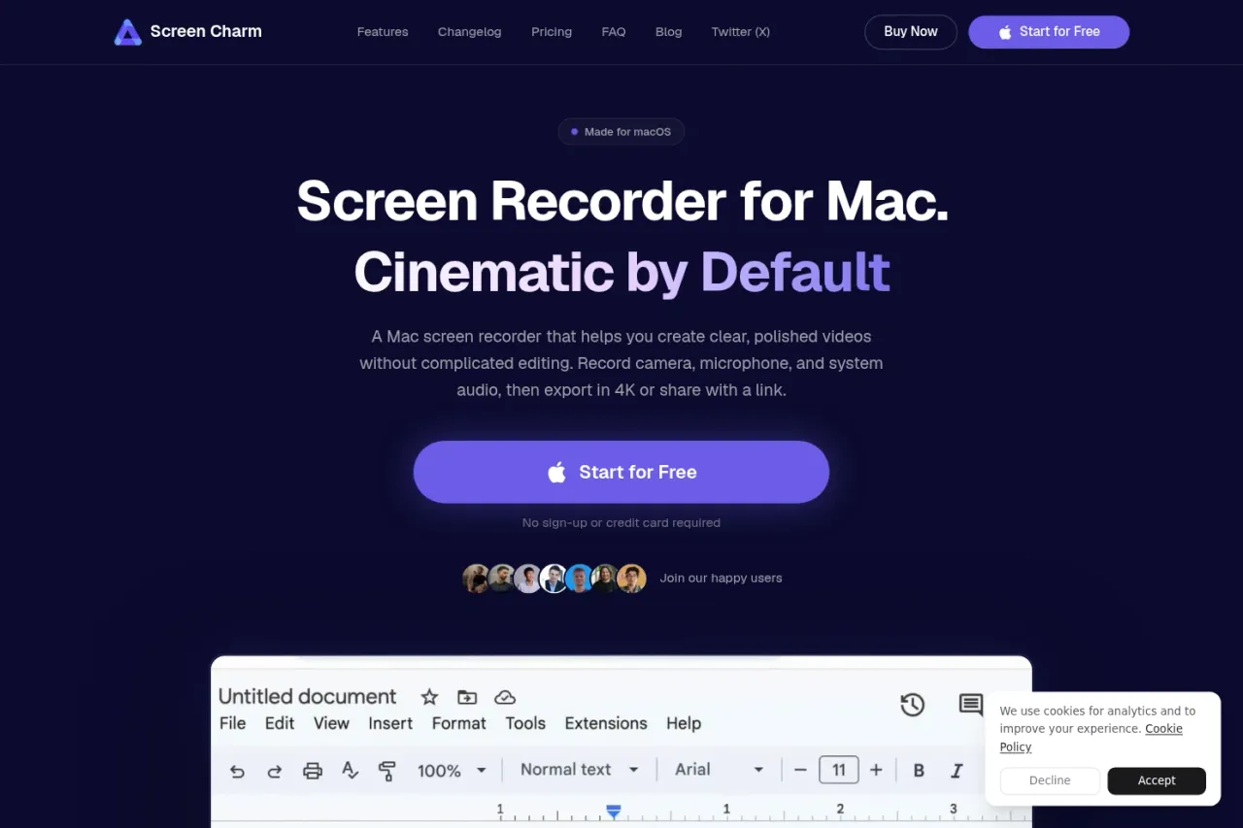Decline the cookies banner

[1050, 780]
